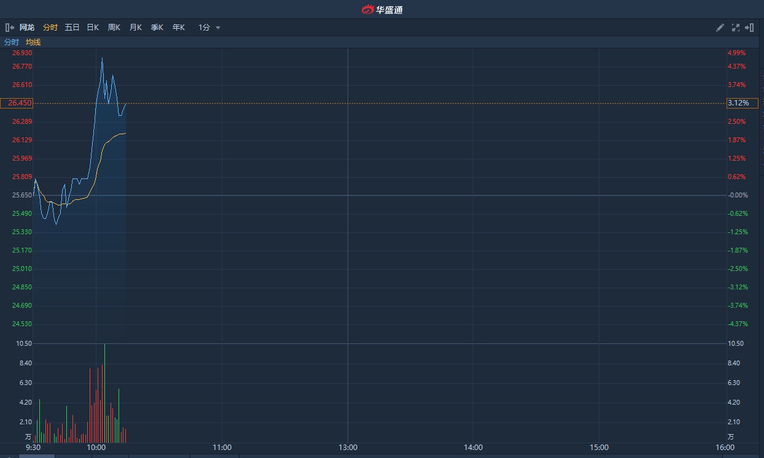This screenshot has height=458, width=764.
Task: Collapse the left side panel arrow icon
Action: tap(9, 28)
